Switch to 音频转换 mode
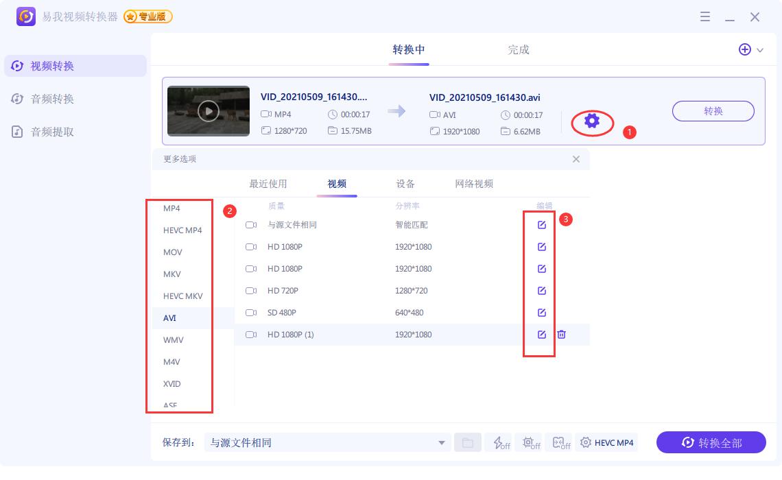Viewport: 782px width, 480px height. tap(54, 98)
